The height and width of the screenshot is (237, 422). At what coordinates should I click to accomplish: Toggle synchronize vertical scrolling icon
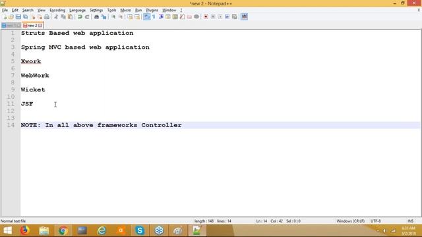130,16
